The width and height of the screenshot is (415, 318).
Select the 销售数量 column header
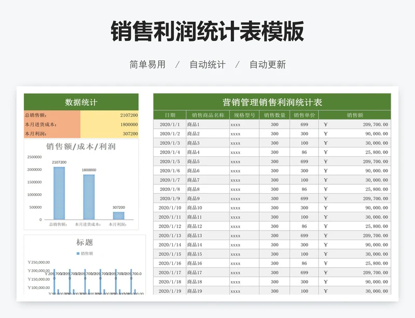tap(274, 115)
